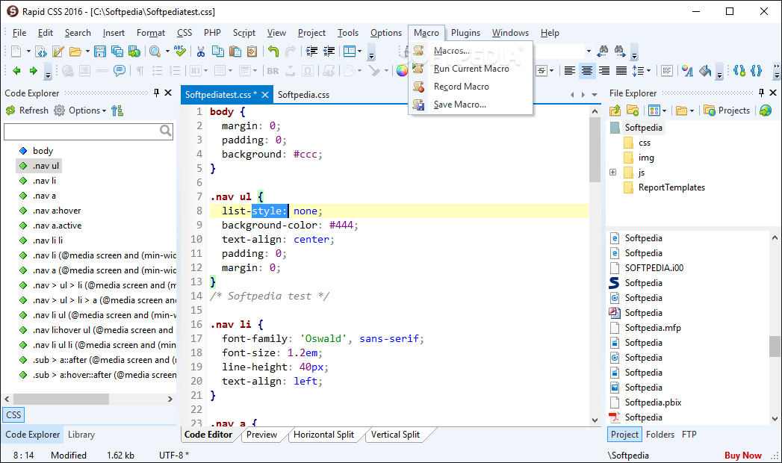Open the dropdown arrow next to Open folder

click(x=88, y=52)
